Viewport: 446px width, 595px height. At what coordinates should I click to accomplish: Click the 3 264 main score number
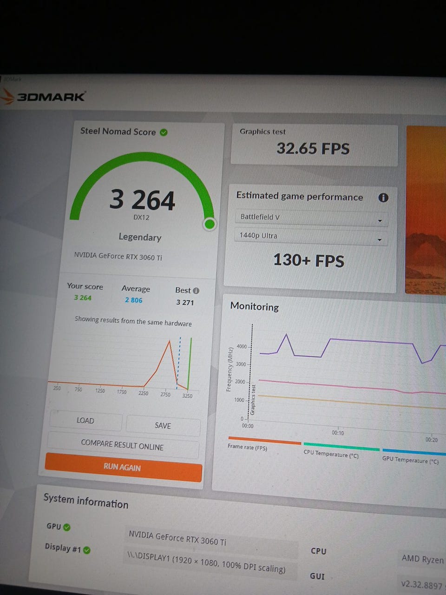142,200
